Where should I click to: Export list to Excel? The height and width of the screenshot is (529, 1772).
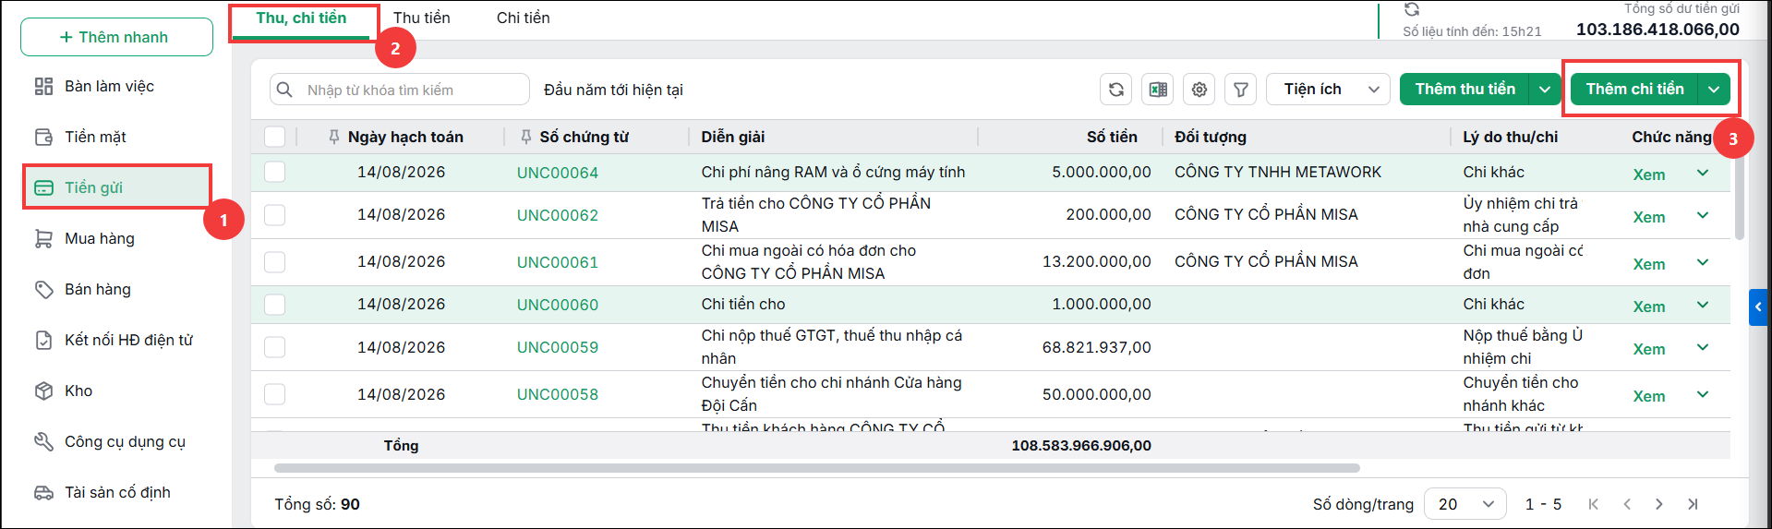[1157, 90]
